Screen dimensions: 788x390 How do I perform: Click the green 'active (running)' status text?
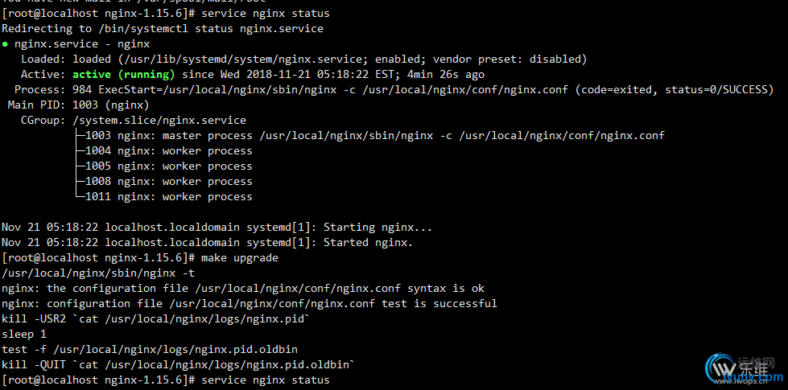(124, 75)
